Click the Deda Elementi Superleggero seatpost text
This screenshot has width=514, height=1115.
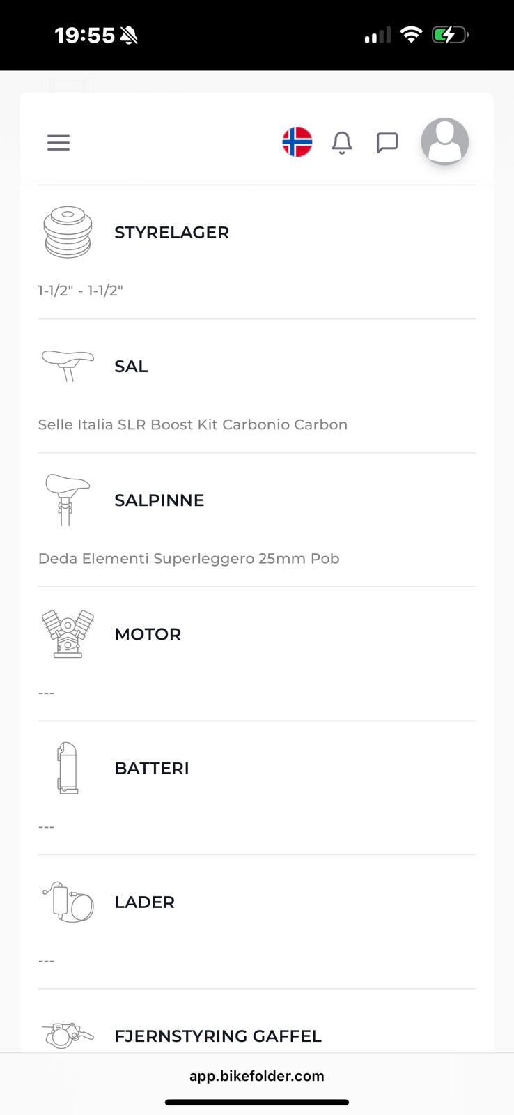pos(189,558)
